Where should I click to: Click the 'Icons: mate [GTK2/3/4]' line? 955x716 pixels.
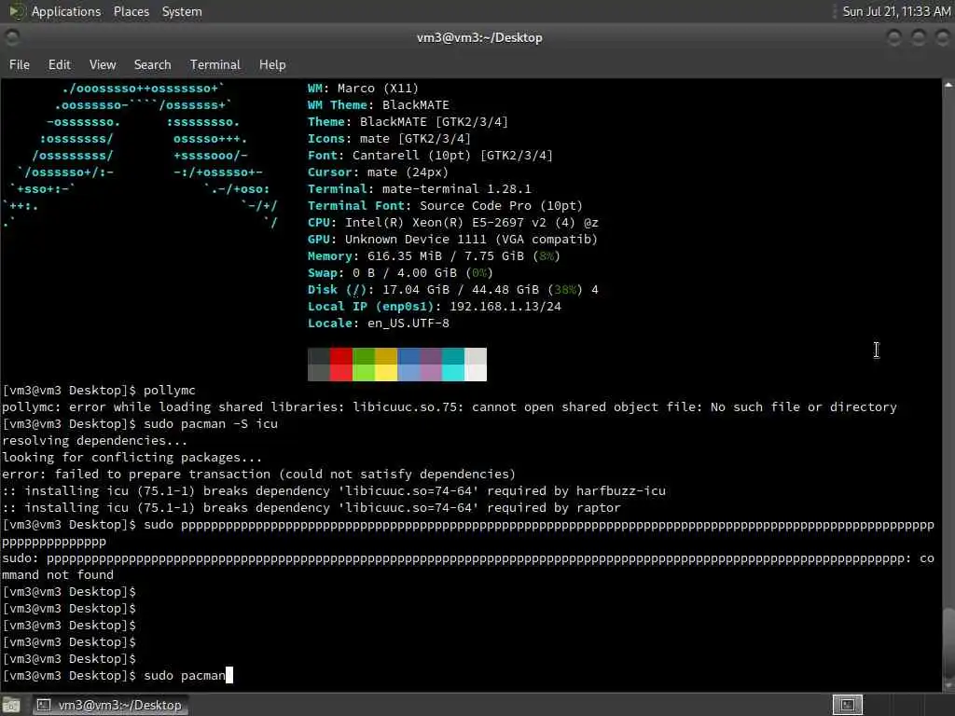pyautogui.click(x=389, y=138)
